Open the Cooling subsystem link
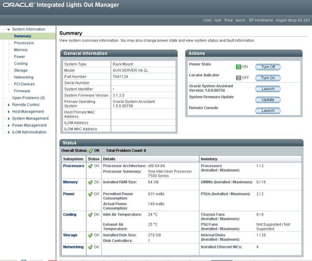The image size is (312, 261). click(70, 214)
